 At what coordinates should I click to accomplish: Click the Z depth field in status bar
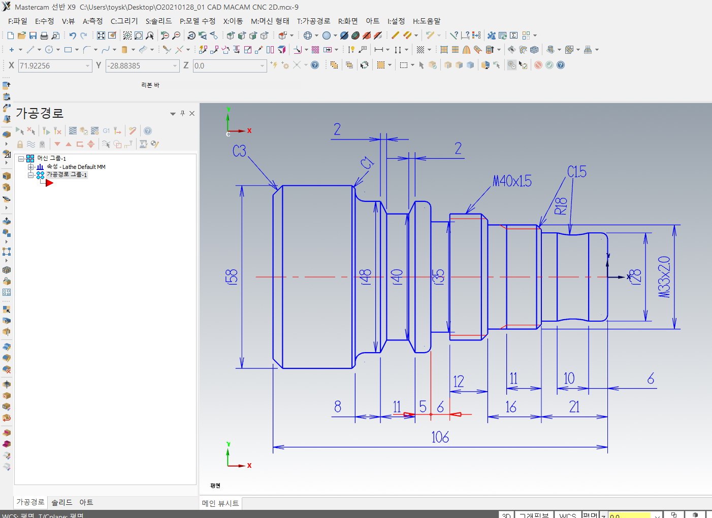[629, 515]
